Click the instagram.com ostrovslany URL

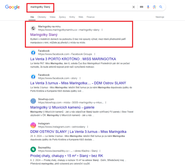click(61, 127)
